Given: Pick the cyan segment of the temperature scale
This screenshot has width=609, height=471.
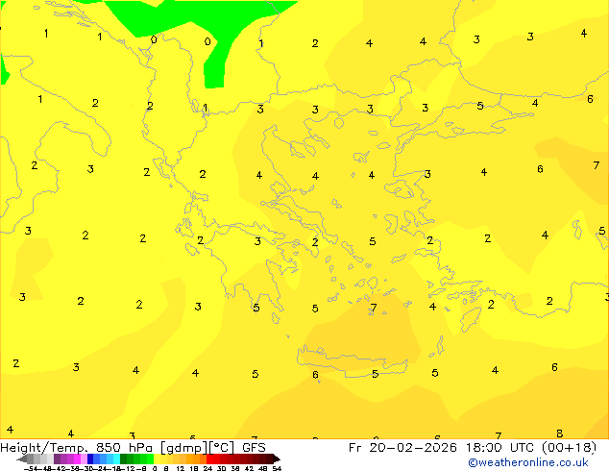Looking at the screenshot, I should pos(117,459).
